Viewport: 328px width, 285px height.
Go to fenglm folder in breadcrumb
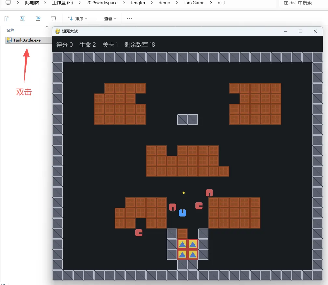[138, 3]
